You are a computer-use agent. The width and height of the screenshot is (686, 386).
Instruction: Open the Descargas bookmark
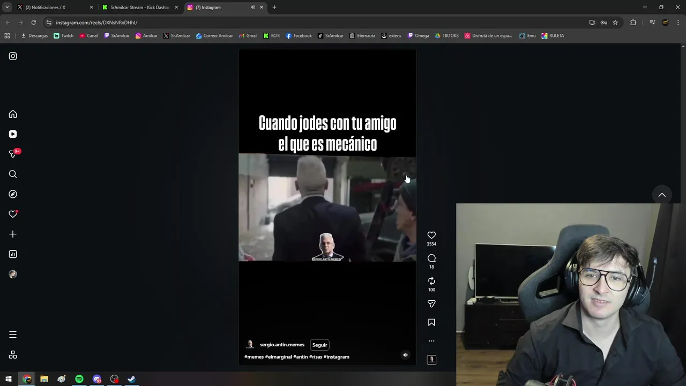(x=34, y=36)
